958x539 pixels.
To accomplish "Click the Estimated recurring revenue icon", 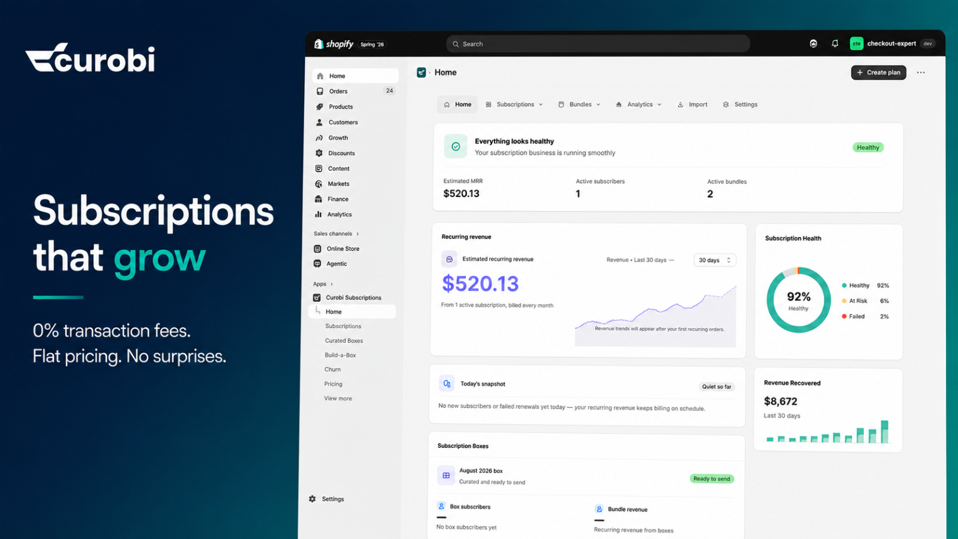I will point(449,259).
